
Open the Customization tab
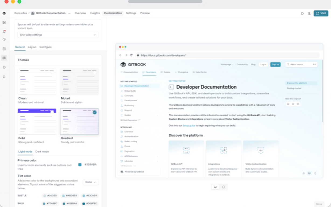click(x=113, y=13)
